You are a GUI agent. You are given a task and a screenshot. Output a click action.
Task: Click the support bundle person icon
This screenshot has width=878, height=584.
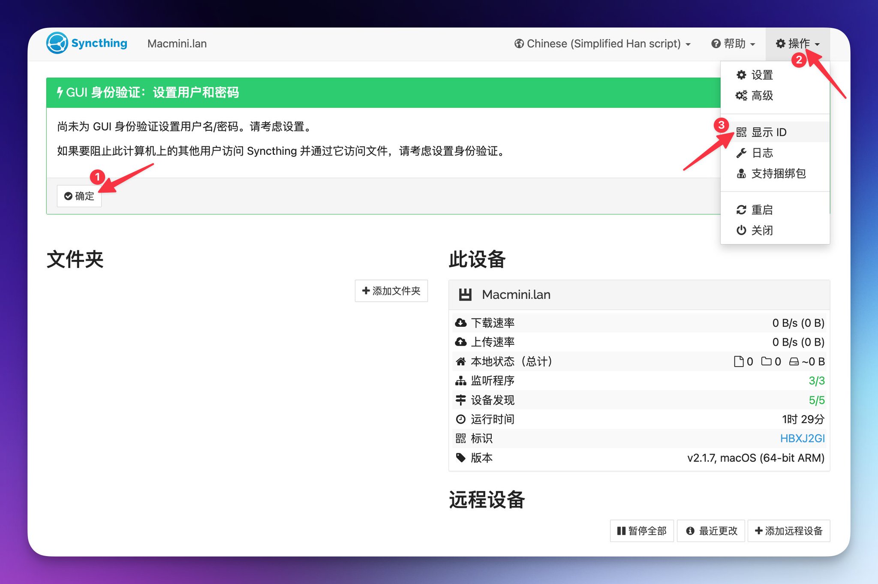point(741,173)
